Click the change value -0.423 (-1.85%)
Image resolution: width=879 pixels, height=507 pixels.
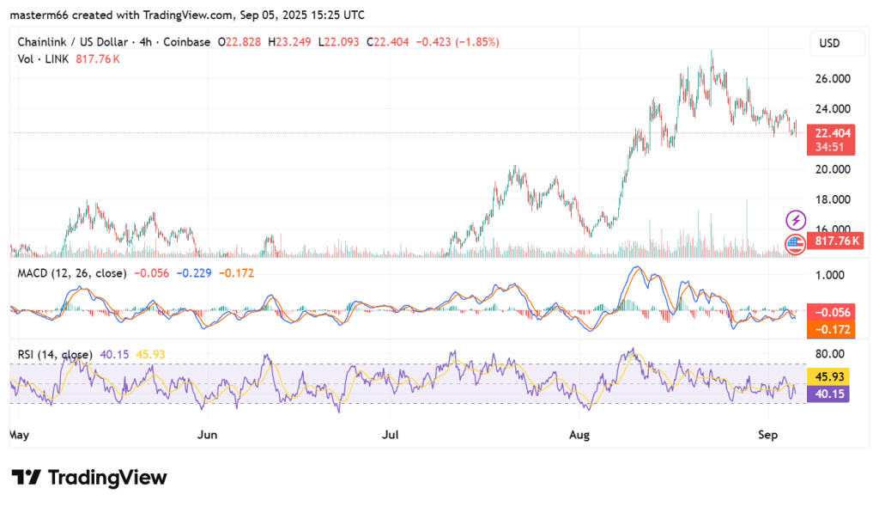click(458, 42)
